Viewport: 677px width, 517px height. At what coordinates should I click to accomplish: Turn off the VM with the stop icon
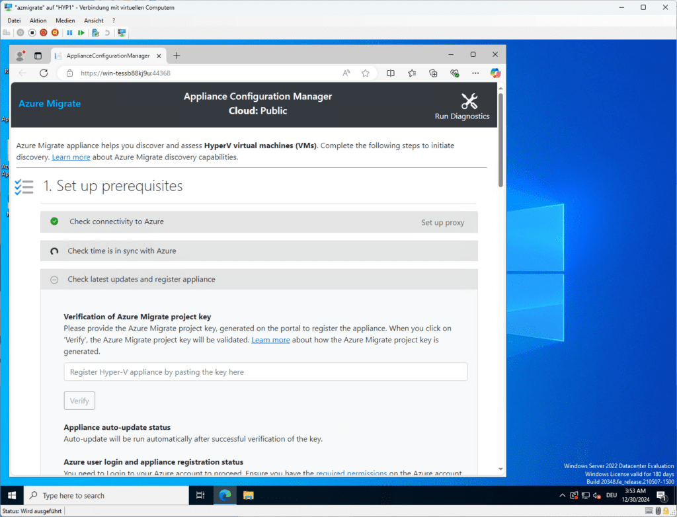(x=32, y=32)
